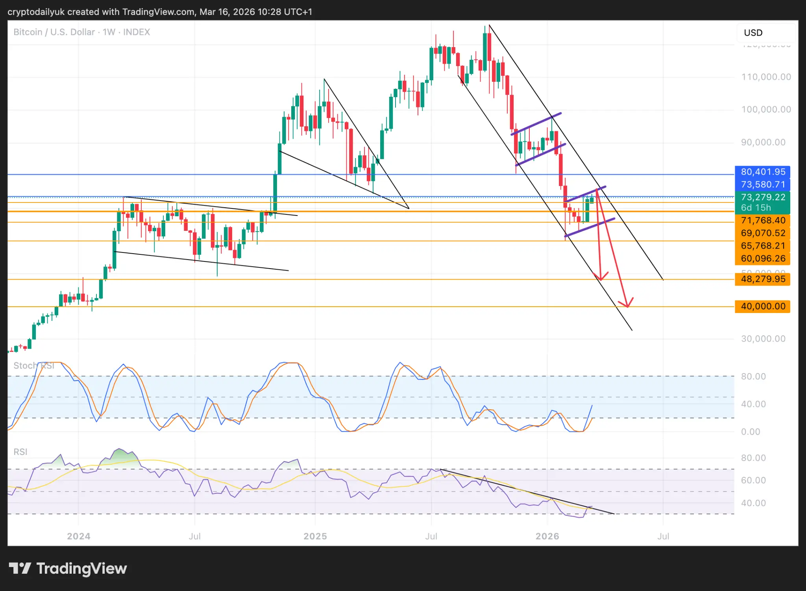The height and width of the screenshot is (591, 806).
Task: Click the RSI indicator label
Action: (20, 452)
